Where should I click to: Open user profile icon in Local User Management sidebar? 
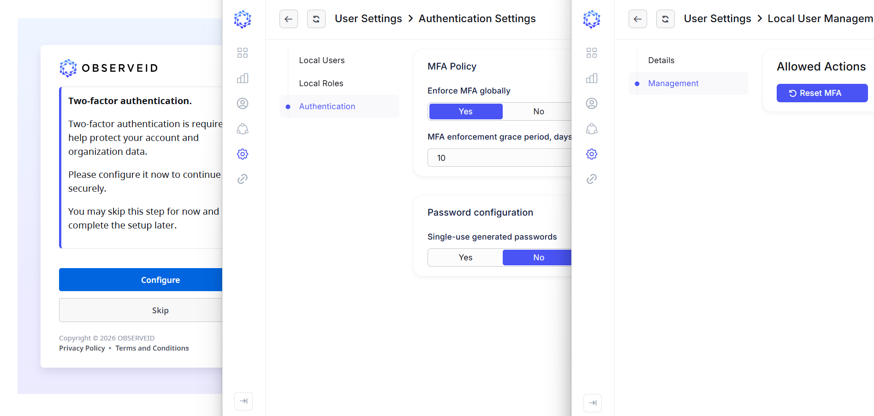tap(592, 103)
